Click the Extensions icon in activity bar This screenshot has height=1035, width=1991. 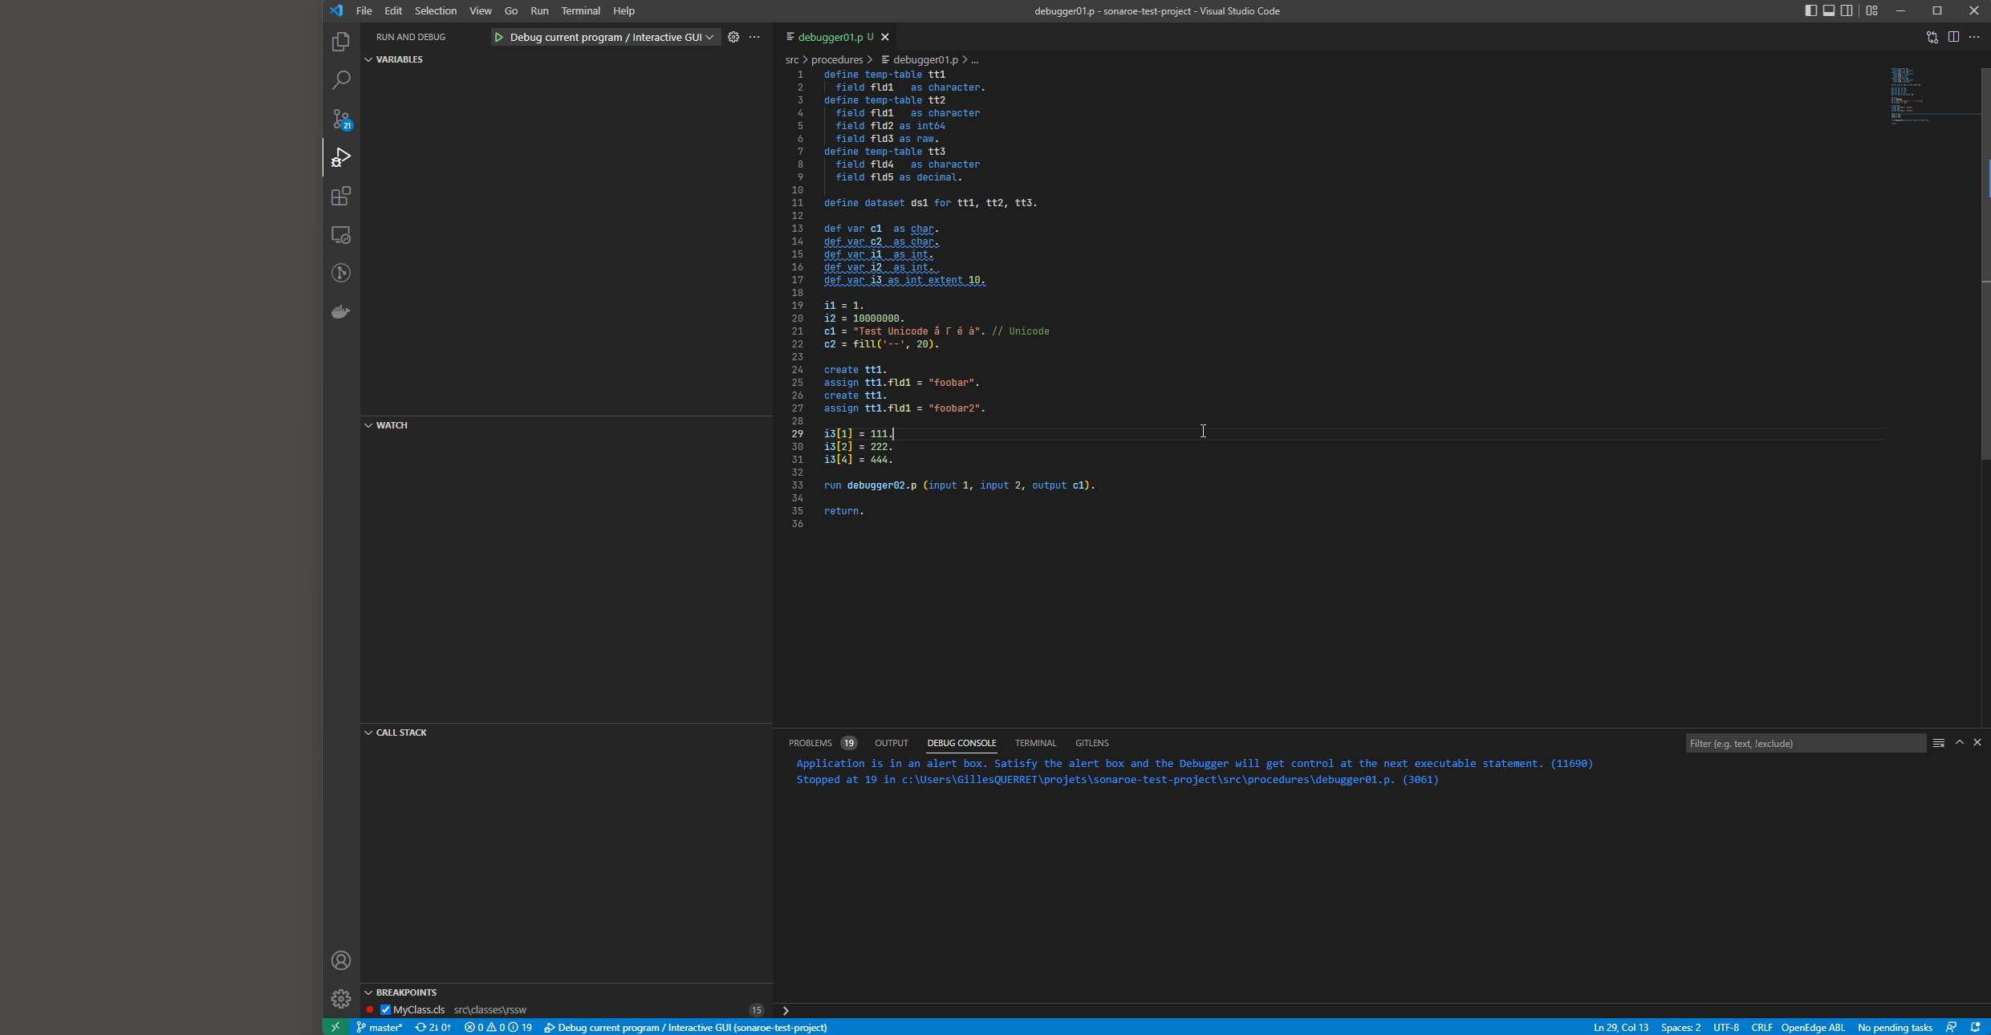[x=339, y=197]
